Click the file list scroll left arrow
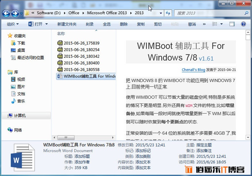 click(x=54, y=138)
